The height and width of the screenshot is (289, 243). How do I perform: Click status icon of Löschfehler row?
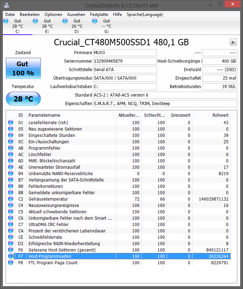[x=11, y=154]
